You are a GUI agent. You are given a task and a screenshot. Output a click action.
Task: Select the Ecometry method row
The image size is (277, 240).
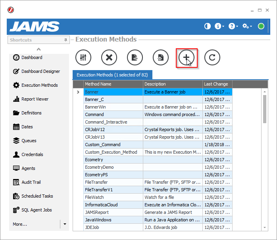[158, 160]
